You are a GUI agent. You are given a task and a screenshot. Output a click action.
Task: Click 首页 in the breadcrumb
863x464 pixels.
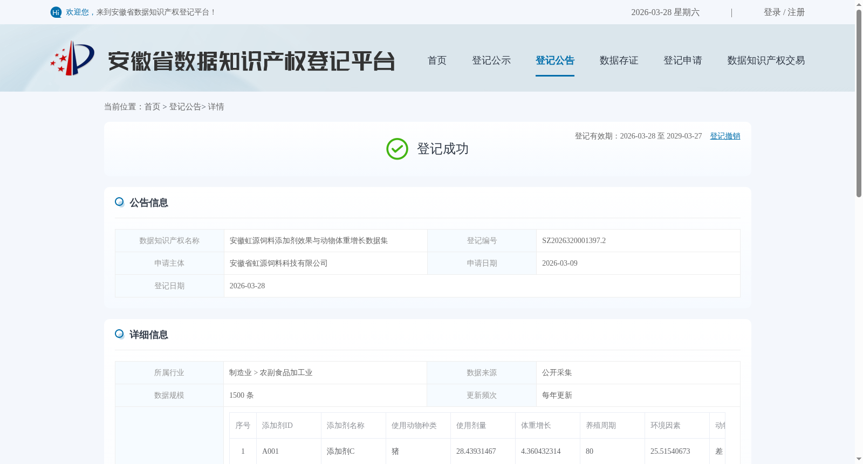pyautogui.click(x=152, y=107)
